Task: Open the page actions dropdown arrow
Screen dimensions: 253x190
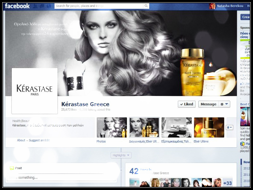Action: coord(227,104)
